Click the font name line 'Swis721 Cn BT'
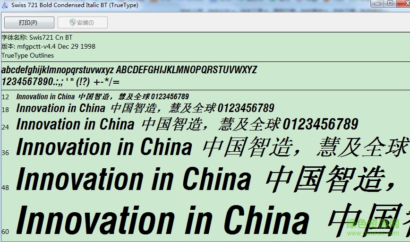 click(x=37, y=37)
